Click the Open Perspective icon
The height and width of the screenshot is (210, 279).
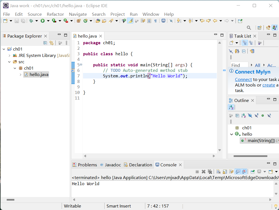tap(260, 28)
